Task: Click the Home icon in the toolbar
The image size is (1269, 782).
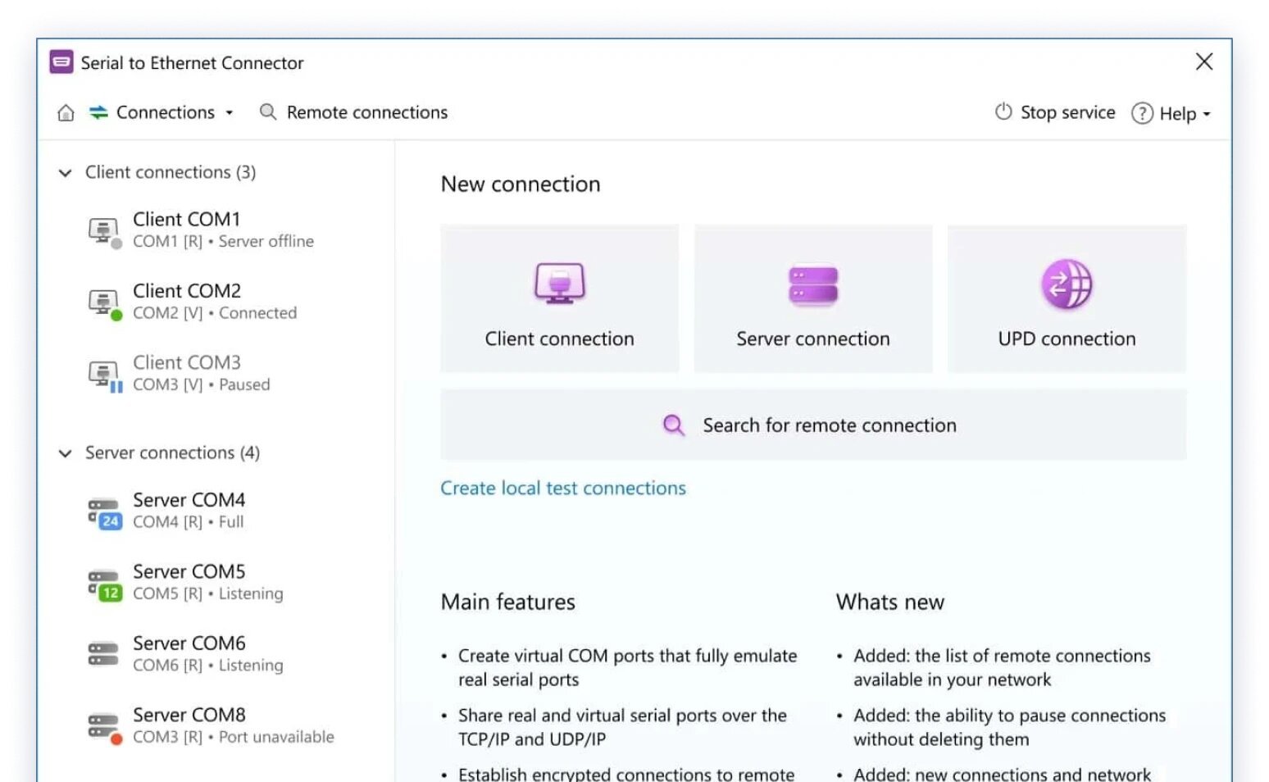Action: (x=65, y=112)
